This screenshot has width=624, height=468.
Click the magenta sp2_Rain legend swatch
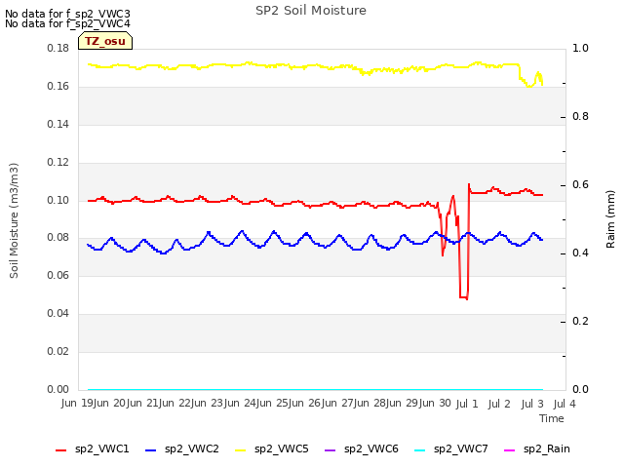point(509,450)
